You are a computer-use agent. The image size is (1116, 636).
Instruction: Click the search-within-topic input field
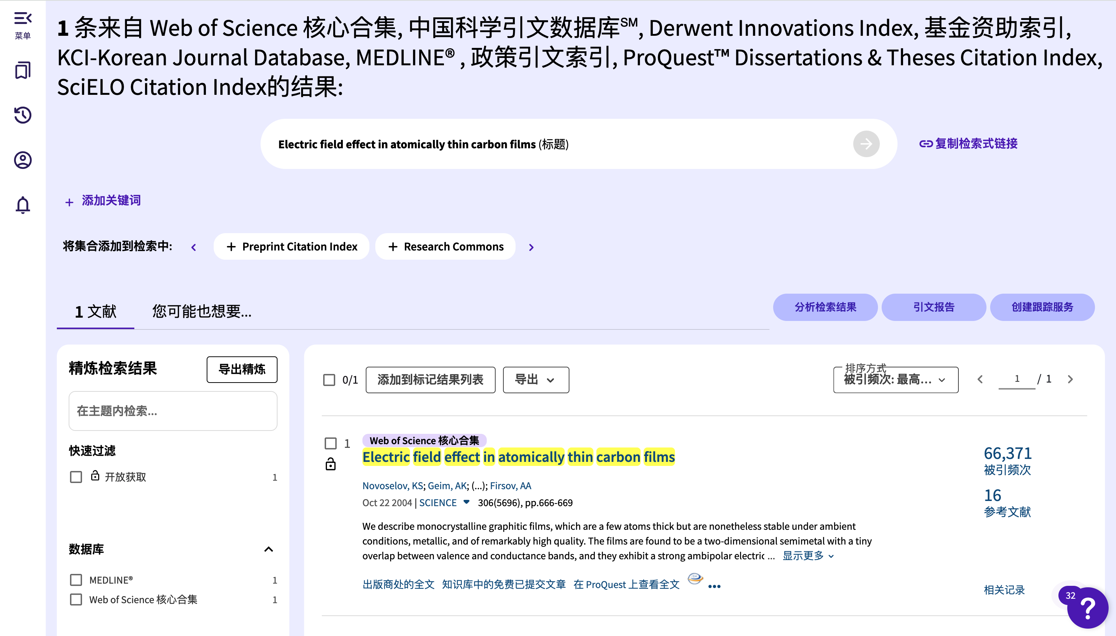(x=173, y=411)
